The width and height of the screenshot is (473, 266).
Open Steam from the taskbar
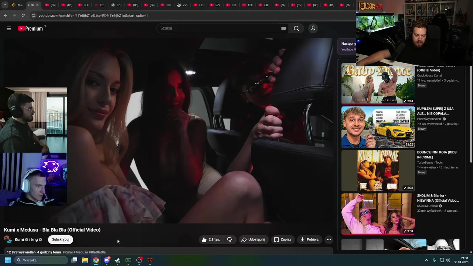[118, 260]
